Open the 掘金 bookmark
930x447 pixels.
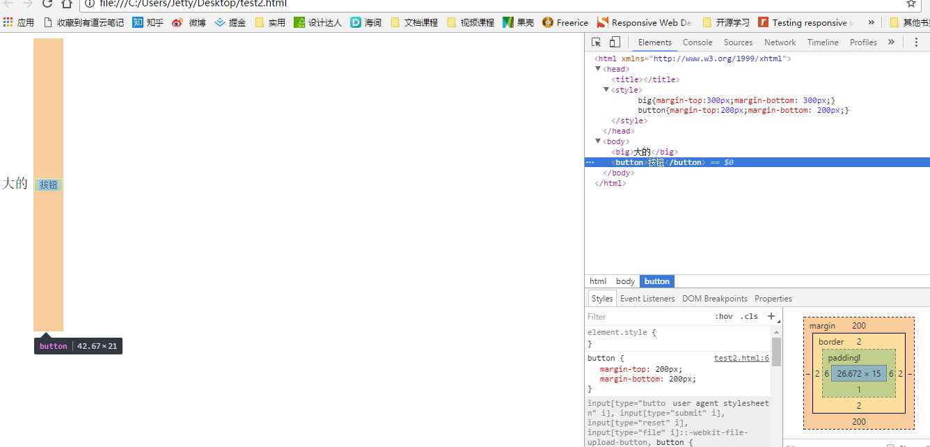(x=230, y=22)
